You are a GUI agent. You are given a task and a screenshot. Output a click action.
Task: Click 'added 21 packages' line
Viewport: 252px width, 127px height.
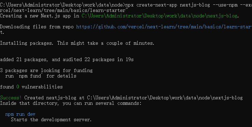coord(67,59)
